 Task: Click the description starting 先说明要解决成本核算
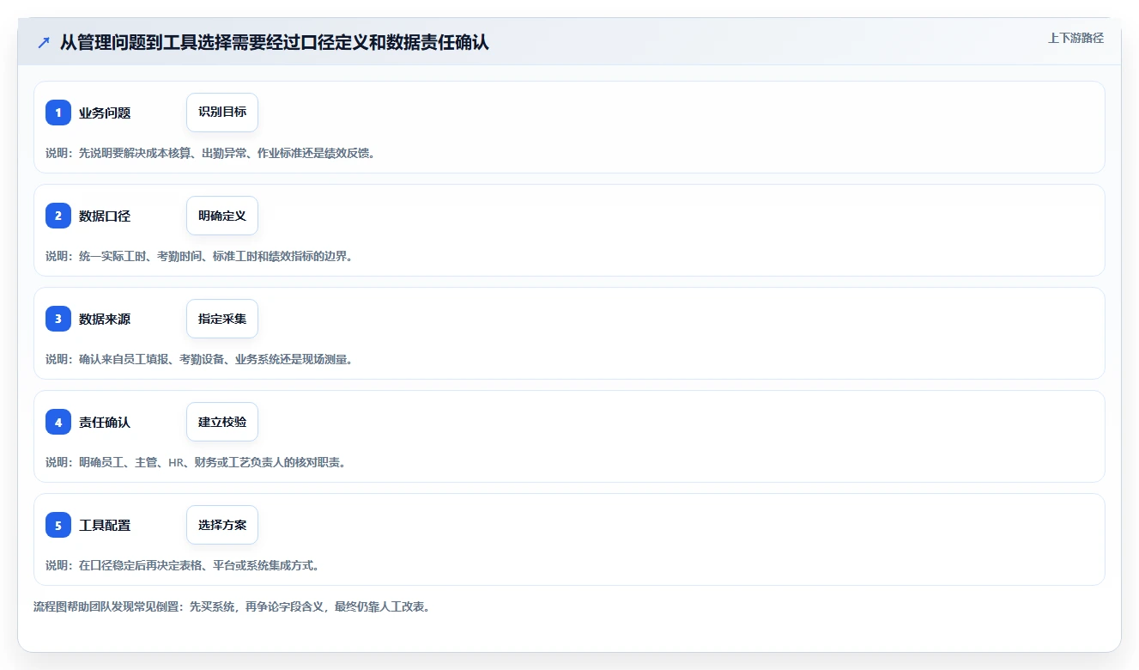tap(210, 153)
